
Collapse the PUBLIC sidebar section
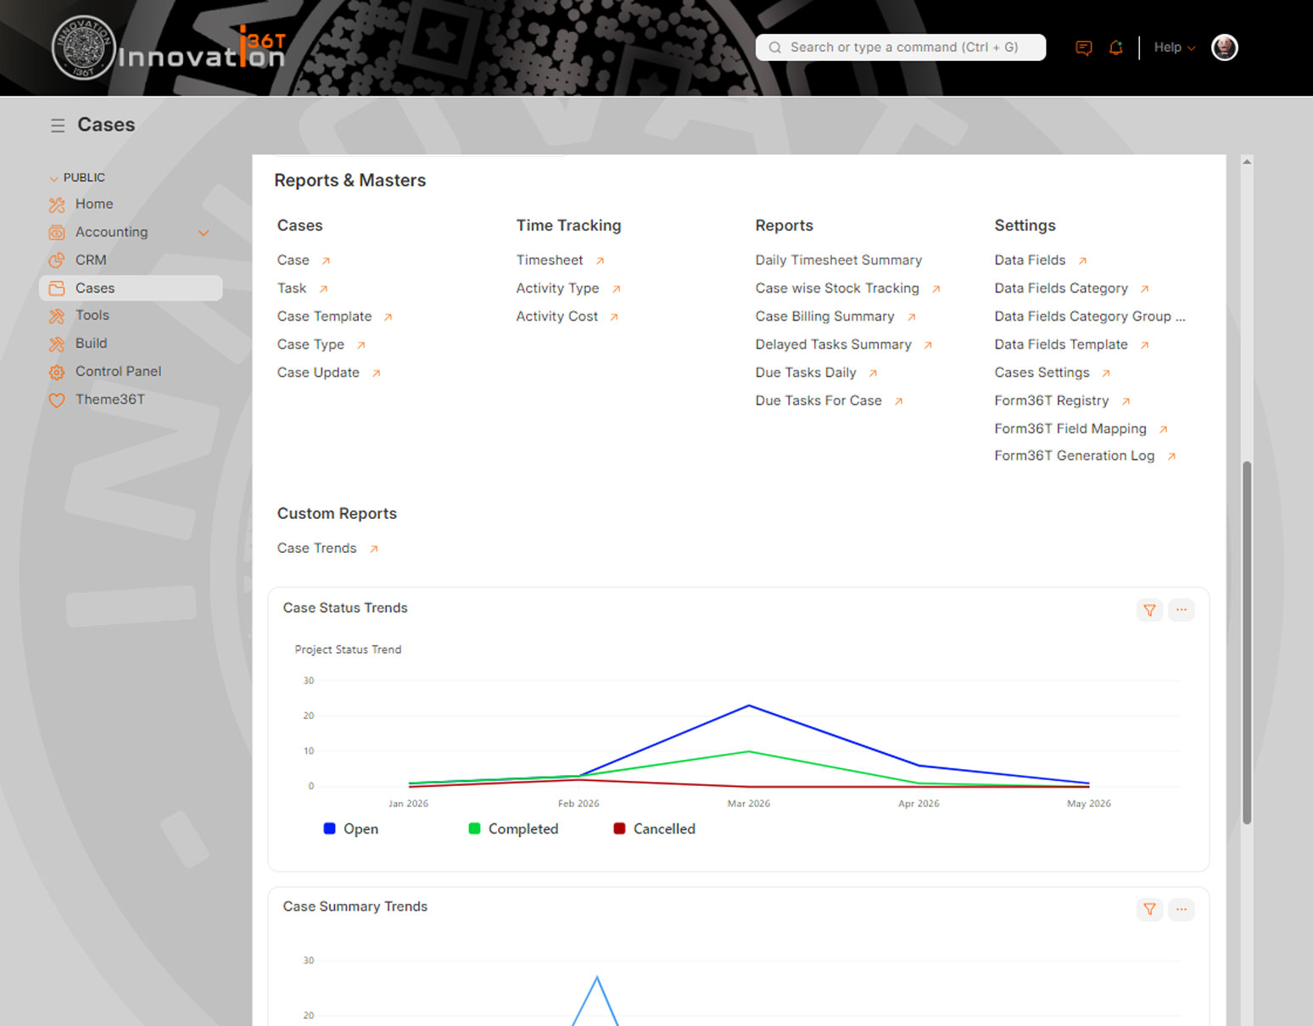tap(77, 177)
